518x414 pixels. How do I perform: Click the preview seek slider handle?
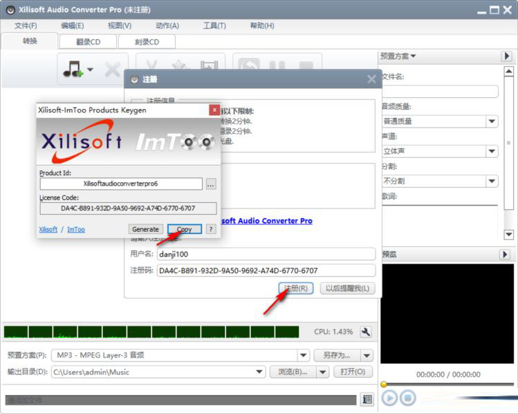pyautogui.click(x=384, y=384)
